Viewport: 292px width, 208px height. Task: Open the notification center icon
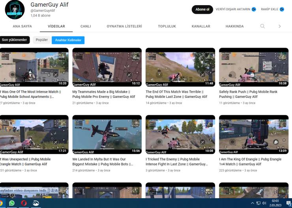click(289, 203)
